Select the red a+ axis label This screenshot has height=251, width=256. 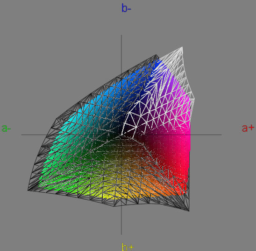248,128
